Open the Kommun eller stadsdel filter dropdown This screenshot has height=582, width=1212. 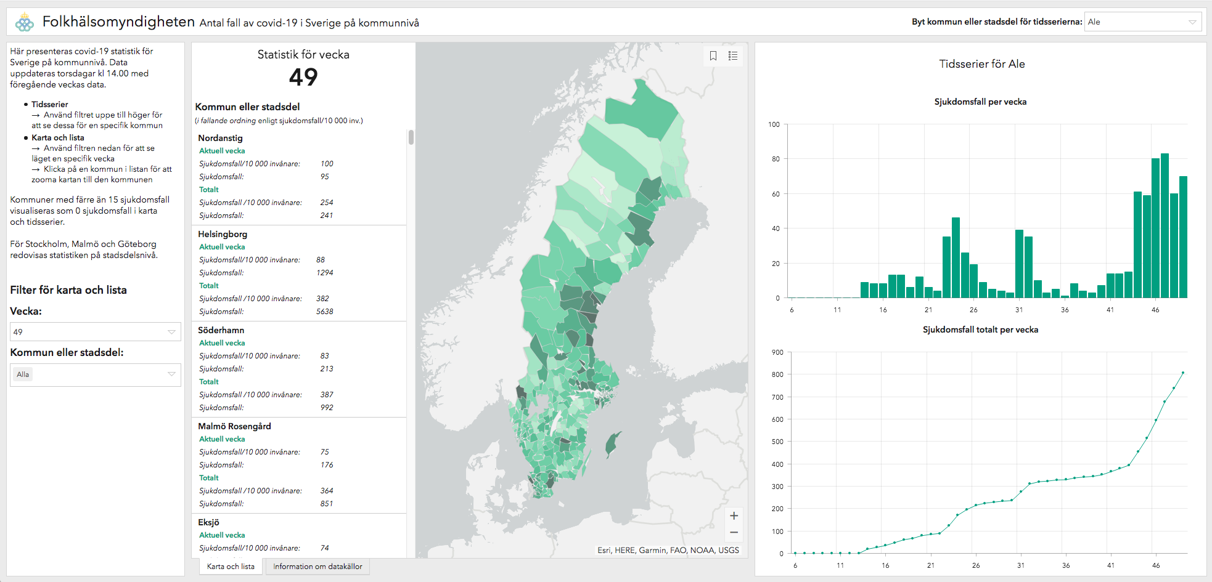(x=95, y=374)
